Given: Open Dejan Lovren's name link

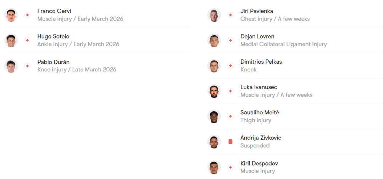Looking at the screenshot, I should pyautogui.click(x=257, y=36).
